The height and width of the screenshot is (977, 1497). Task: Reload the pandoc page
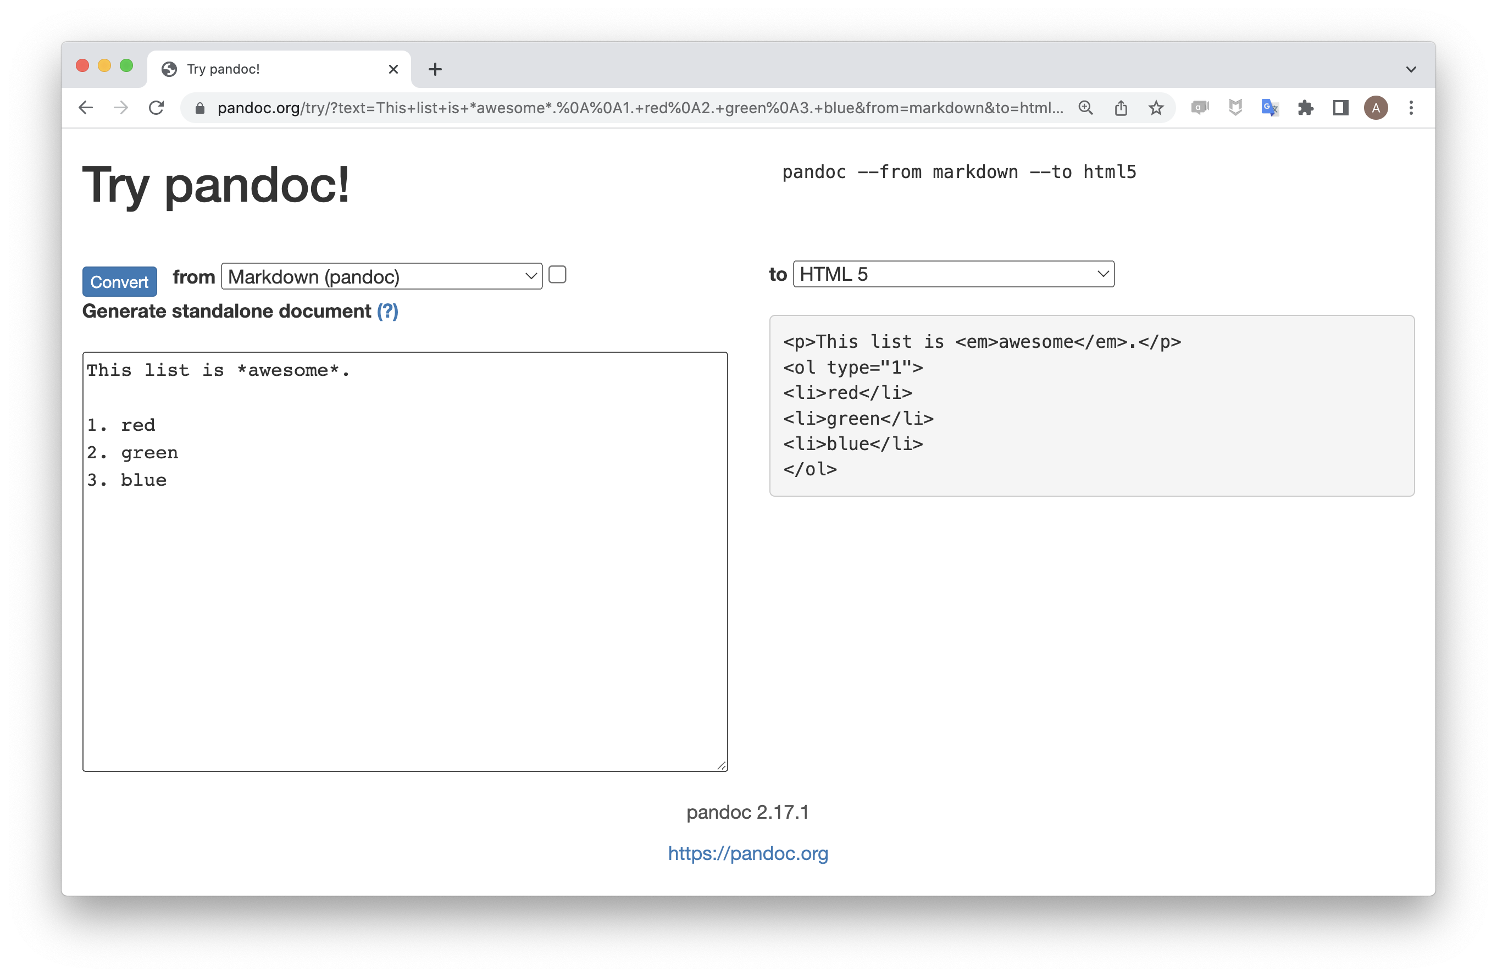click(156, 108)
